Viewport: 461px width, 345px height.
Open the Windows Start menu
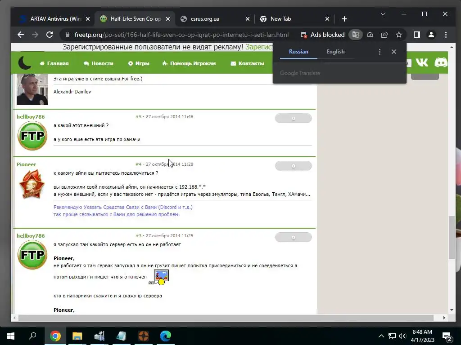click(11, 336)
